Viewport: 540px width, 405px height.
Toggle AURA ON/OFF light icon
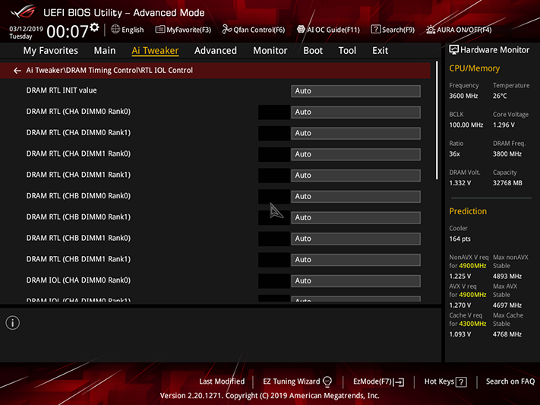[431, 30]
